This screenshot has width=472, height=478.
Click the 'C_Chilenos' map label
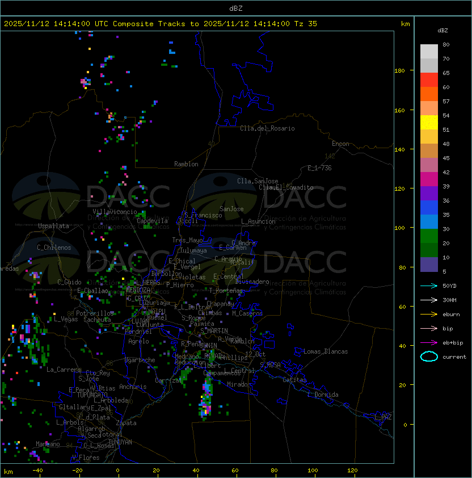[x=54, y=248]
